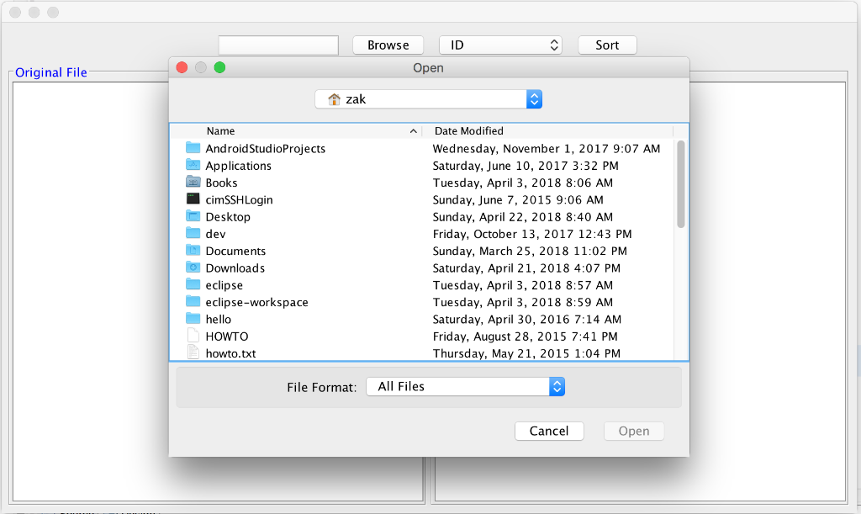Select the AndroidStudioProjects folder name
The image size is (861, 514).
point(265,148)
